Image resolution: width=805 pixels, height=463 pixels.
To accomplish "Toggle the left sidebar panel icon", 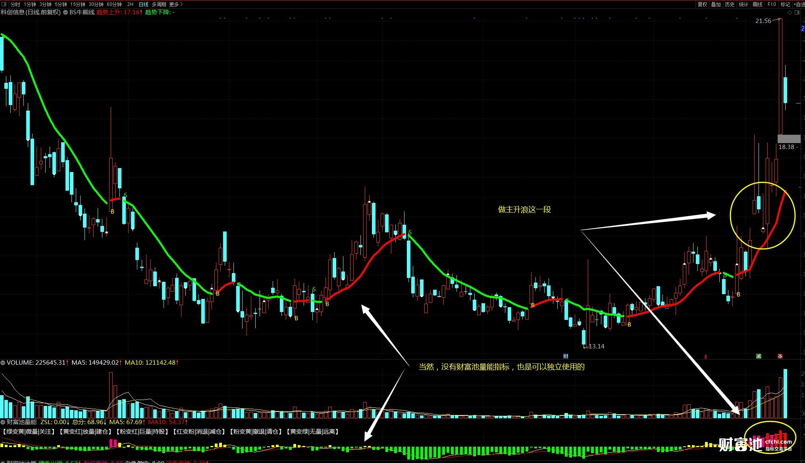I will pos(4,4).
